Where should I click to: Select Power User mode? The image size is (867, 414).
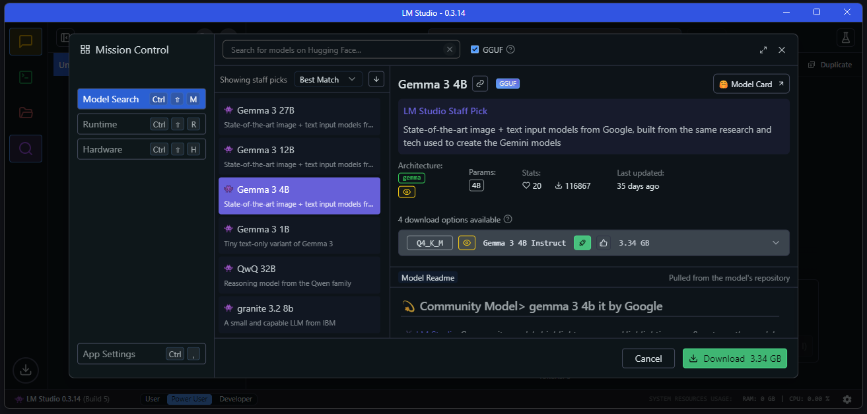(190, 399)
